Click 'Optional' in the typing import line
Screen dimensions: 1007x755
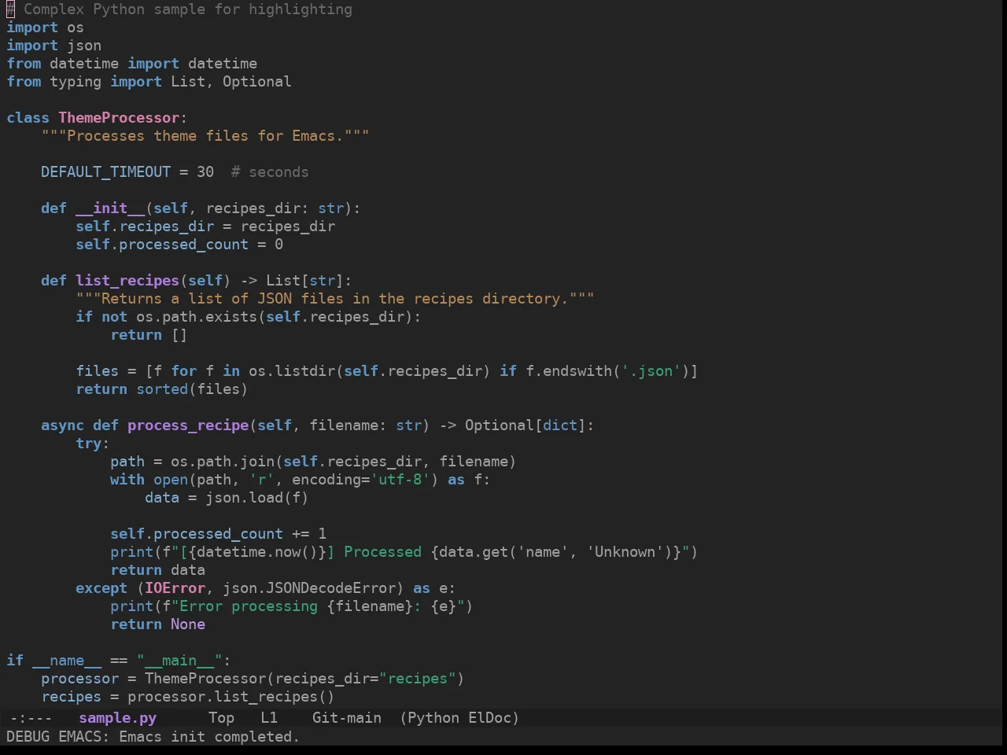pos(256,82)
